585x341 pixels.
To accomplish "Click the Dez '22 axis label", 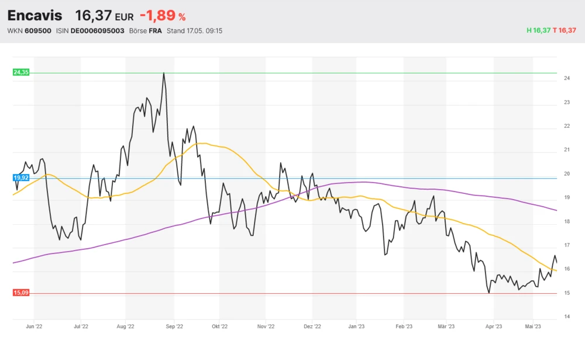I will point(313,327).
